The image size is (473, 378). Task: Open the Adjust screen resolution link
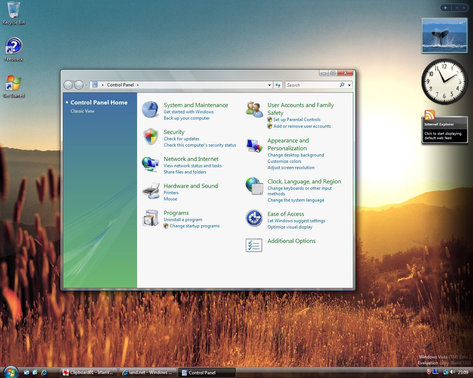291,168
